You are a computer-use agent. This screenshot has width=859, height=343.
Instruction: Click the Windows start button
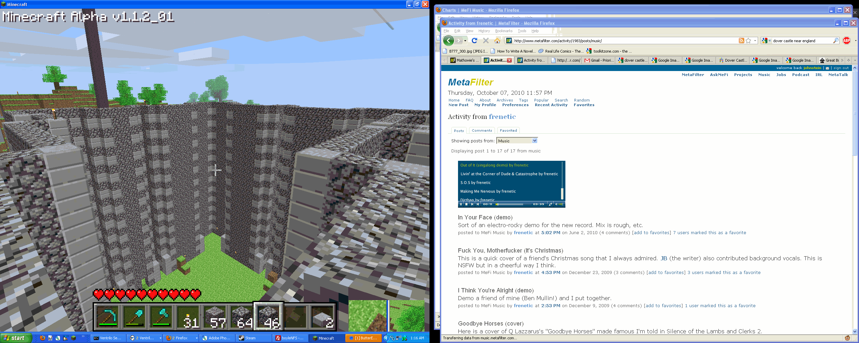[16, 338]
